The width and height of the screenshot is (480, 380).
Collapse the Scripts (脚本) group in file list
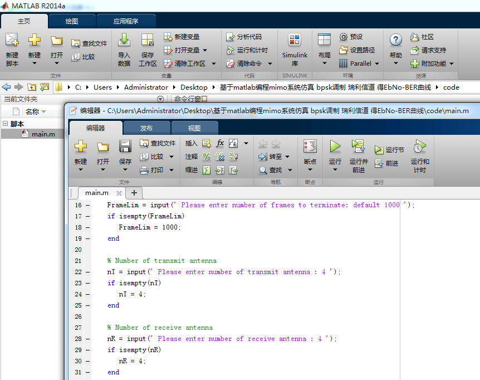click(x=5, y=123)
